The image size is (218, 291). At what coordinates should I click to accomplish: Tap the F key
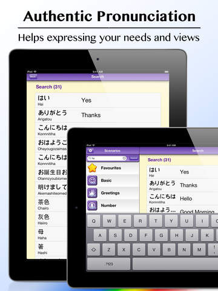point(146,235)
